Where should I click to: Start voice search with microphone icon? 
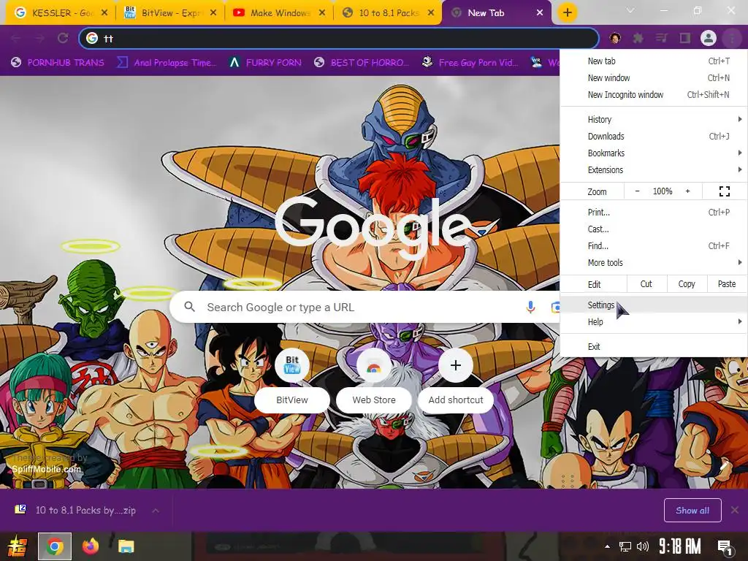(530, 308)
